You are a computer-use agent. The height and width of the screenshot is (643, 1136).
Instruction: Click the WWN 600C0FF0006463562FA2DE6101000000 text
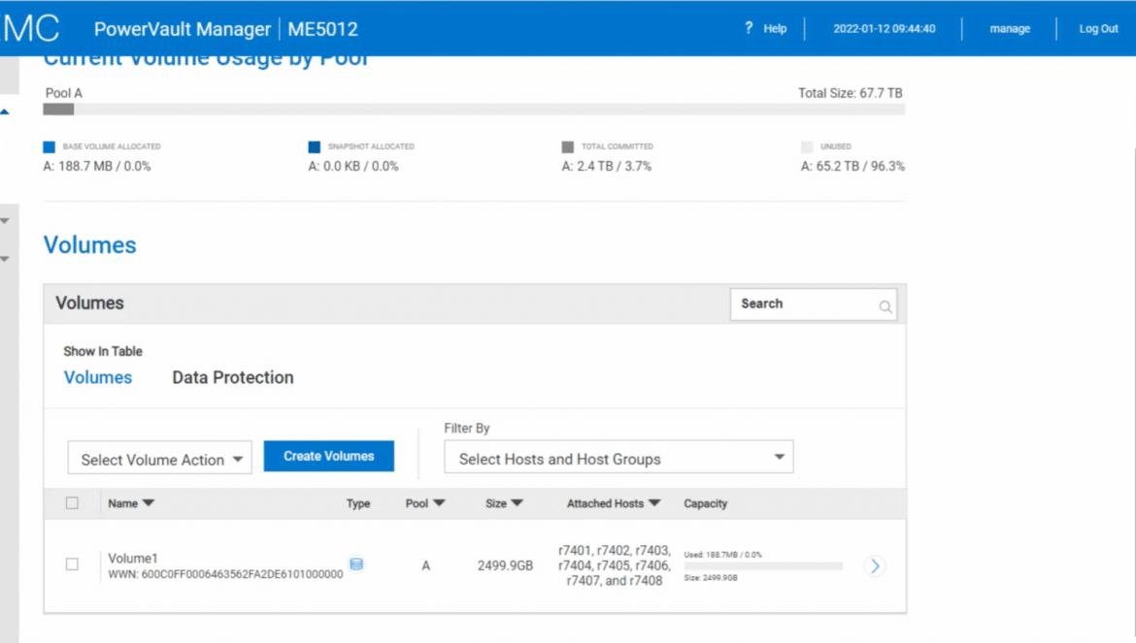(x=225, y=574)
